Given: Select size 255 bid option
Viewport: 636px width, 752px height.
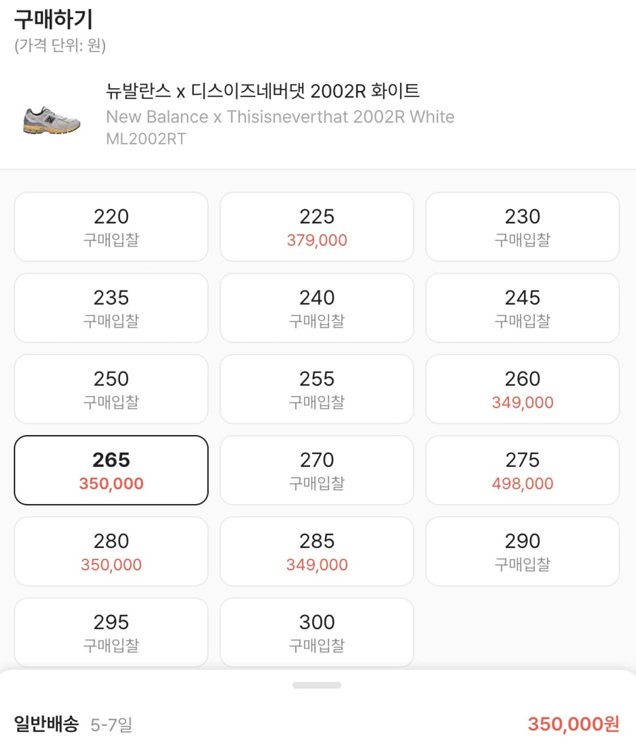Looking at the screenshot, I should 317,389.
